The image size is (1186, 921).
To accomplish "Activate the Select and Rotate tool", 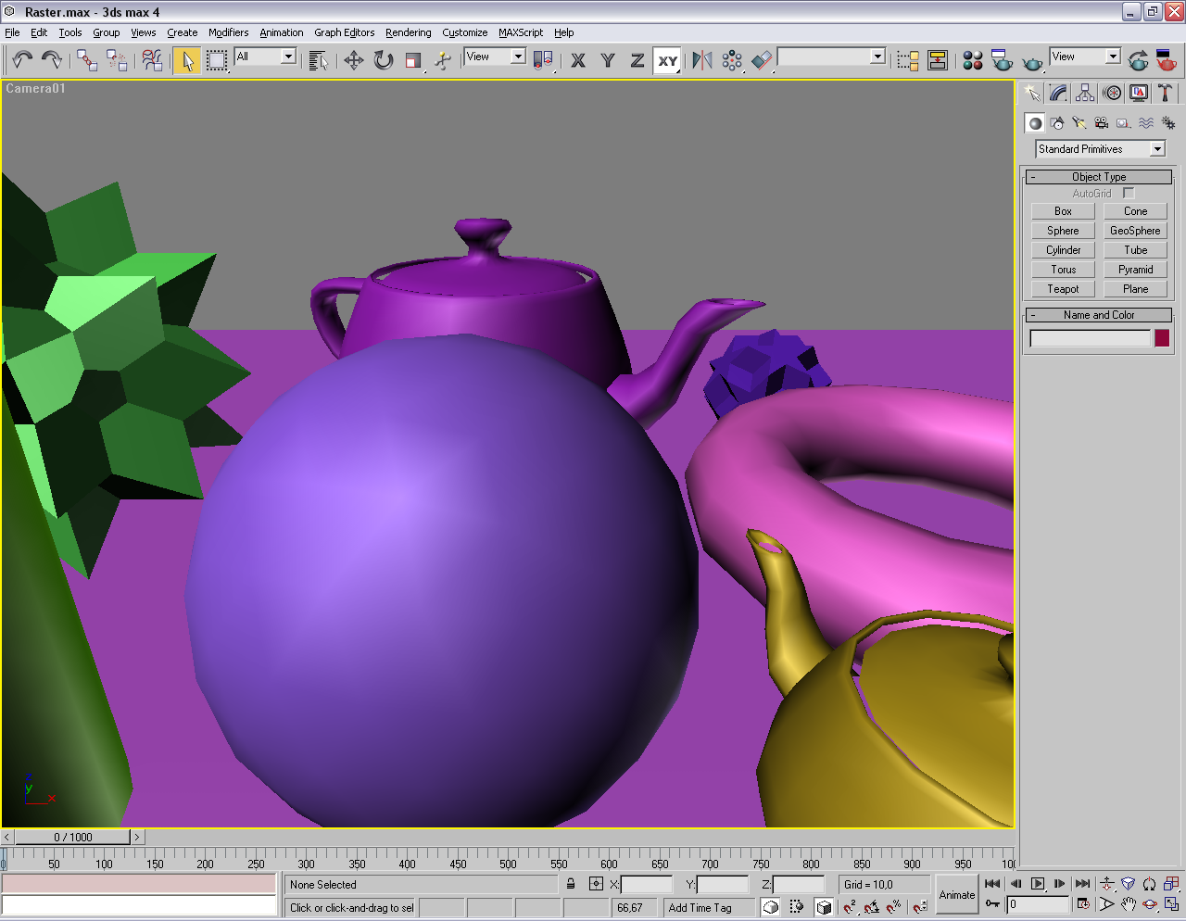I will [384, 61].
